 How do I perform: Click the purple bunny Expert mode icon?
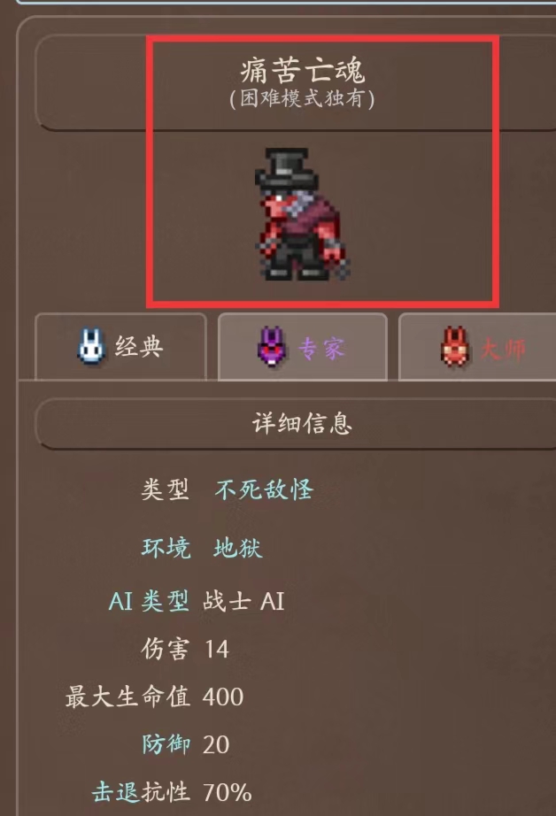pos(271,347)
